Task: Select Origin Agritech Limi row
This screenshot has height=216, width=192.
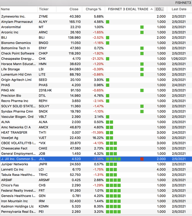Action: pyautogui.click(x=96, y=80)
